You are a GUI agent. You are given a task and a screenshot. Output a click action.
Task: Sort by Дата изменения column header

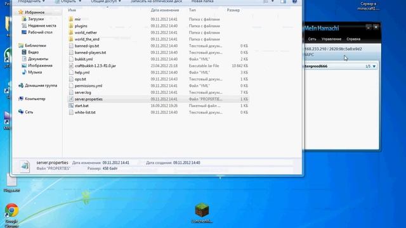click(165, 10)
